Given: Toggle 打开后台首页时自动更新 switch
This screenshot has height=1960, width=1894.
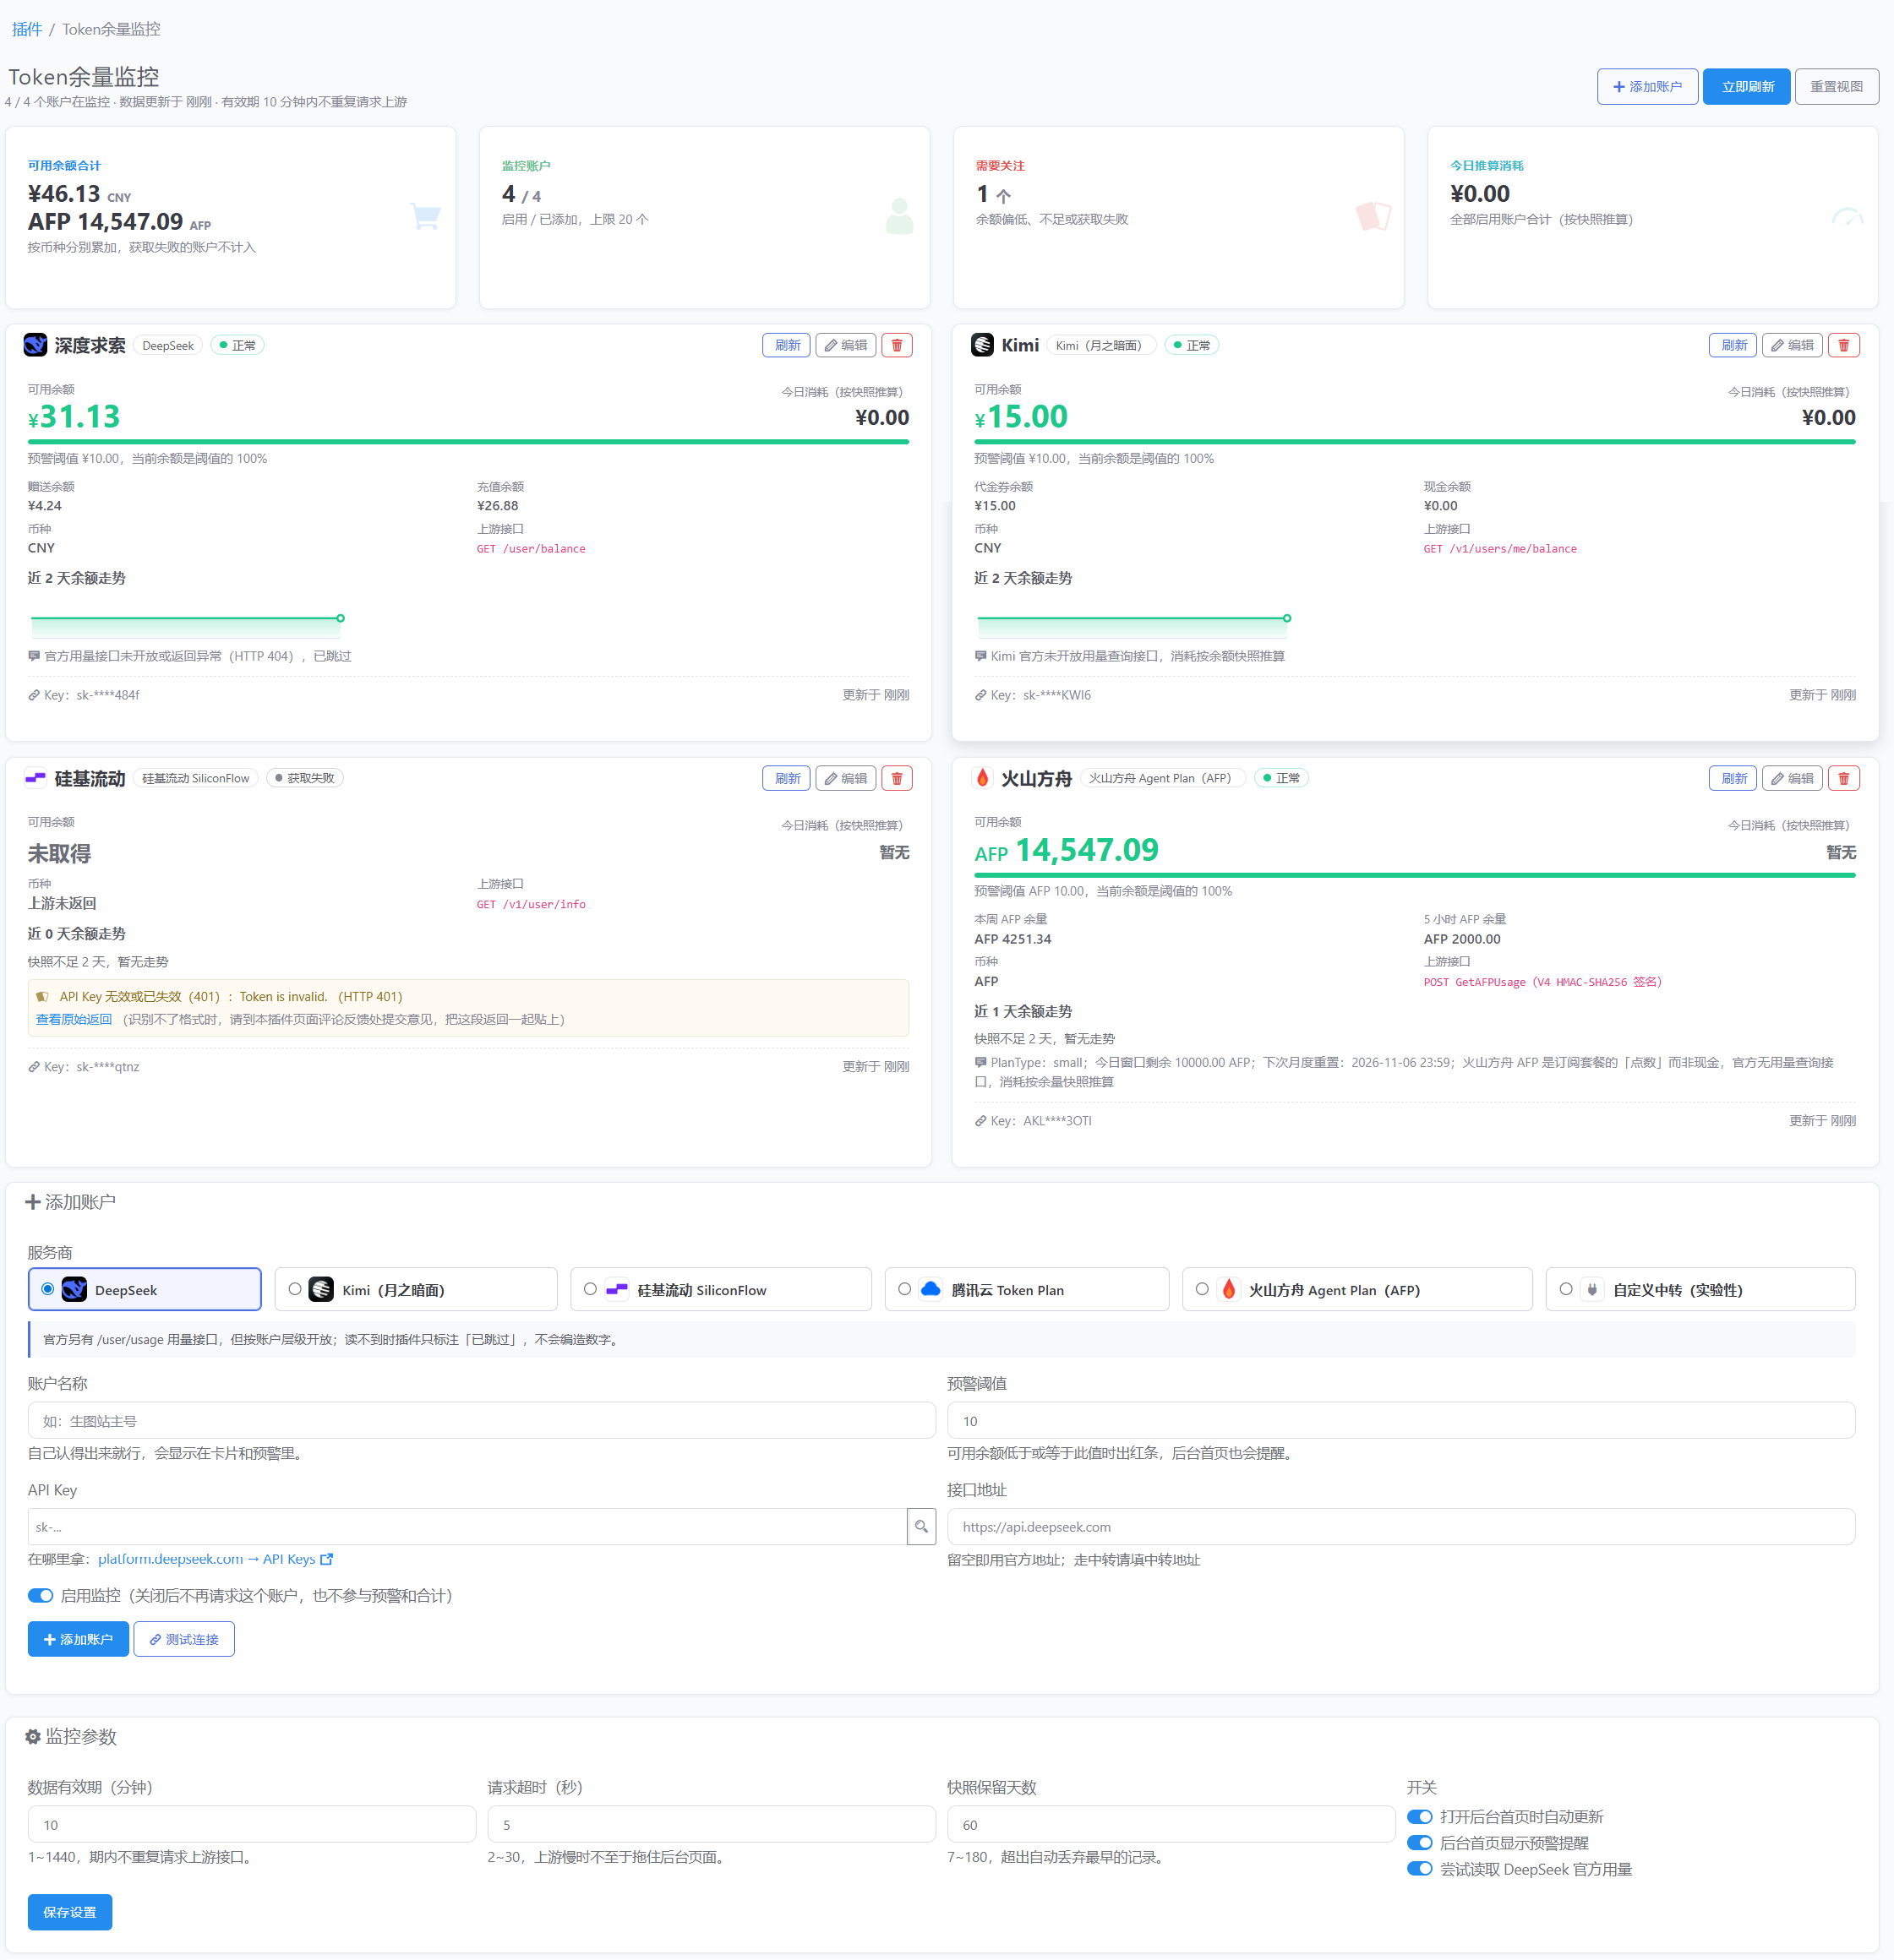Looking at the screenshot, I should coord(1420,1817).
